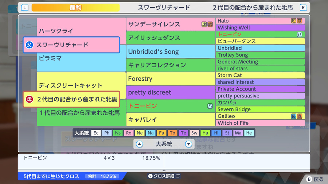Image resolution: width=328 pixels, height=184 pixels.
Task: Click the To lineage swatch
Action: (x=172, y=133)
